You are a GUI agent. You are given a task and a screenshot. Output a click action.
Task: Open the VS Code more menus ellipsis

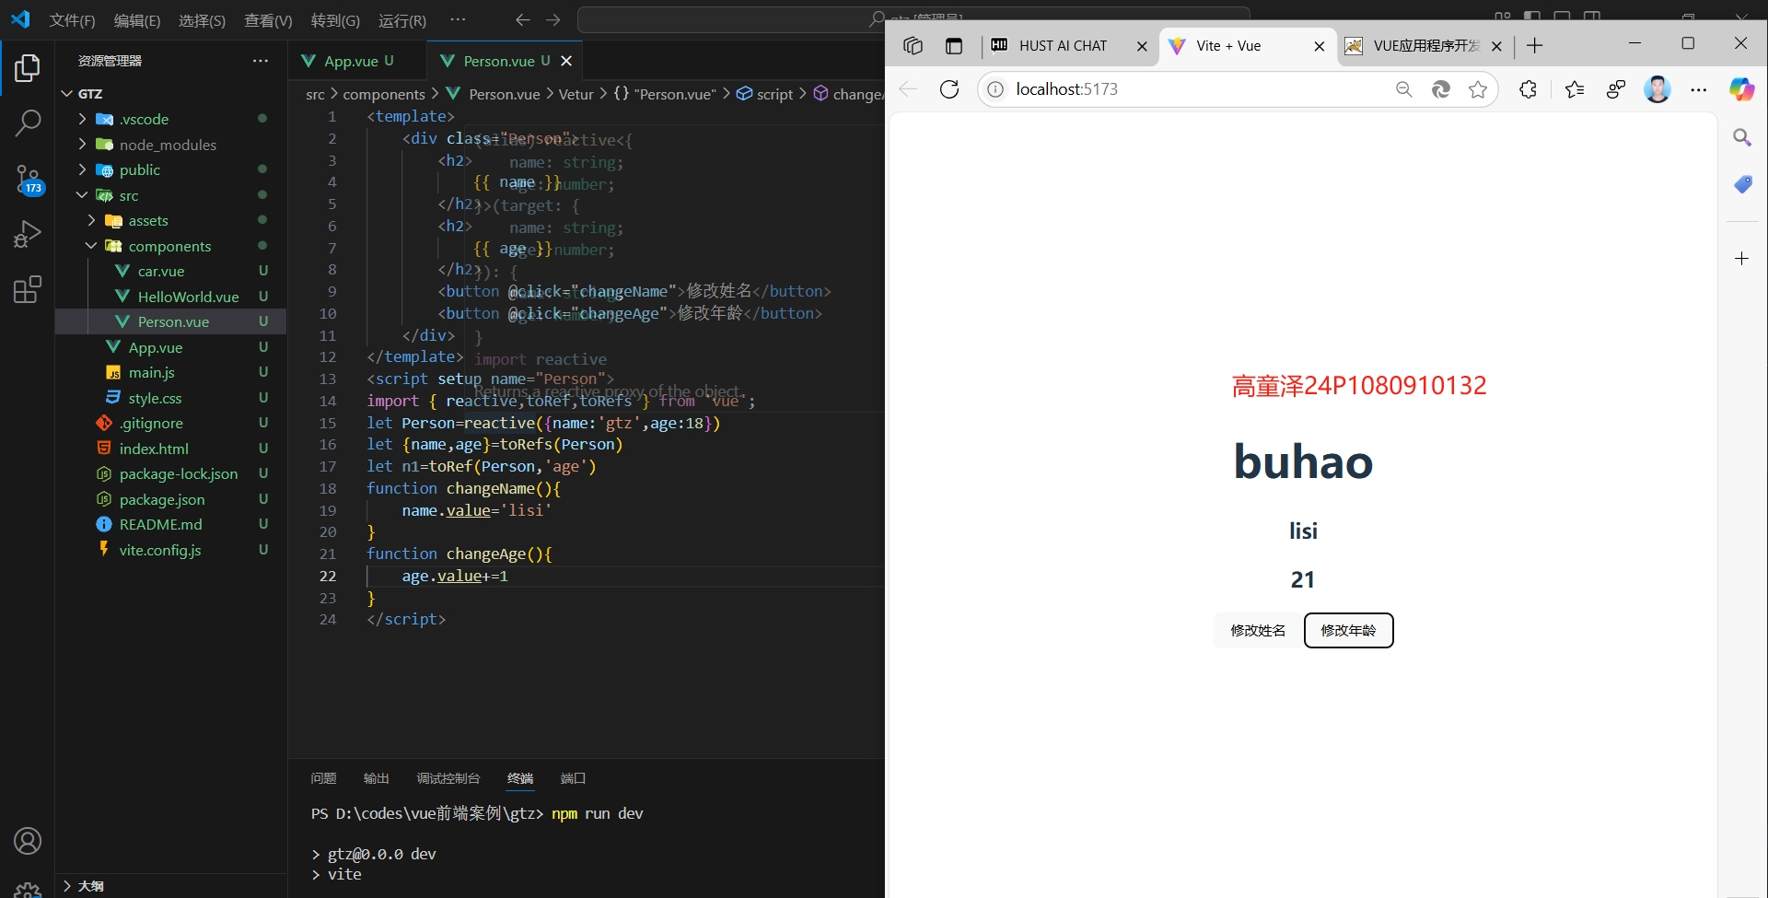click(x=458, y=19)
